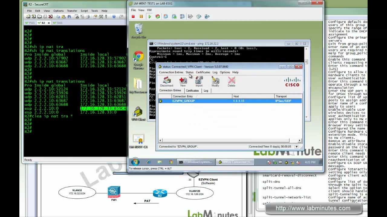Click New connection entry icon
This screenshot has height=217, width=387.
pyautogui.click(x=183, y=81)
